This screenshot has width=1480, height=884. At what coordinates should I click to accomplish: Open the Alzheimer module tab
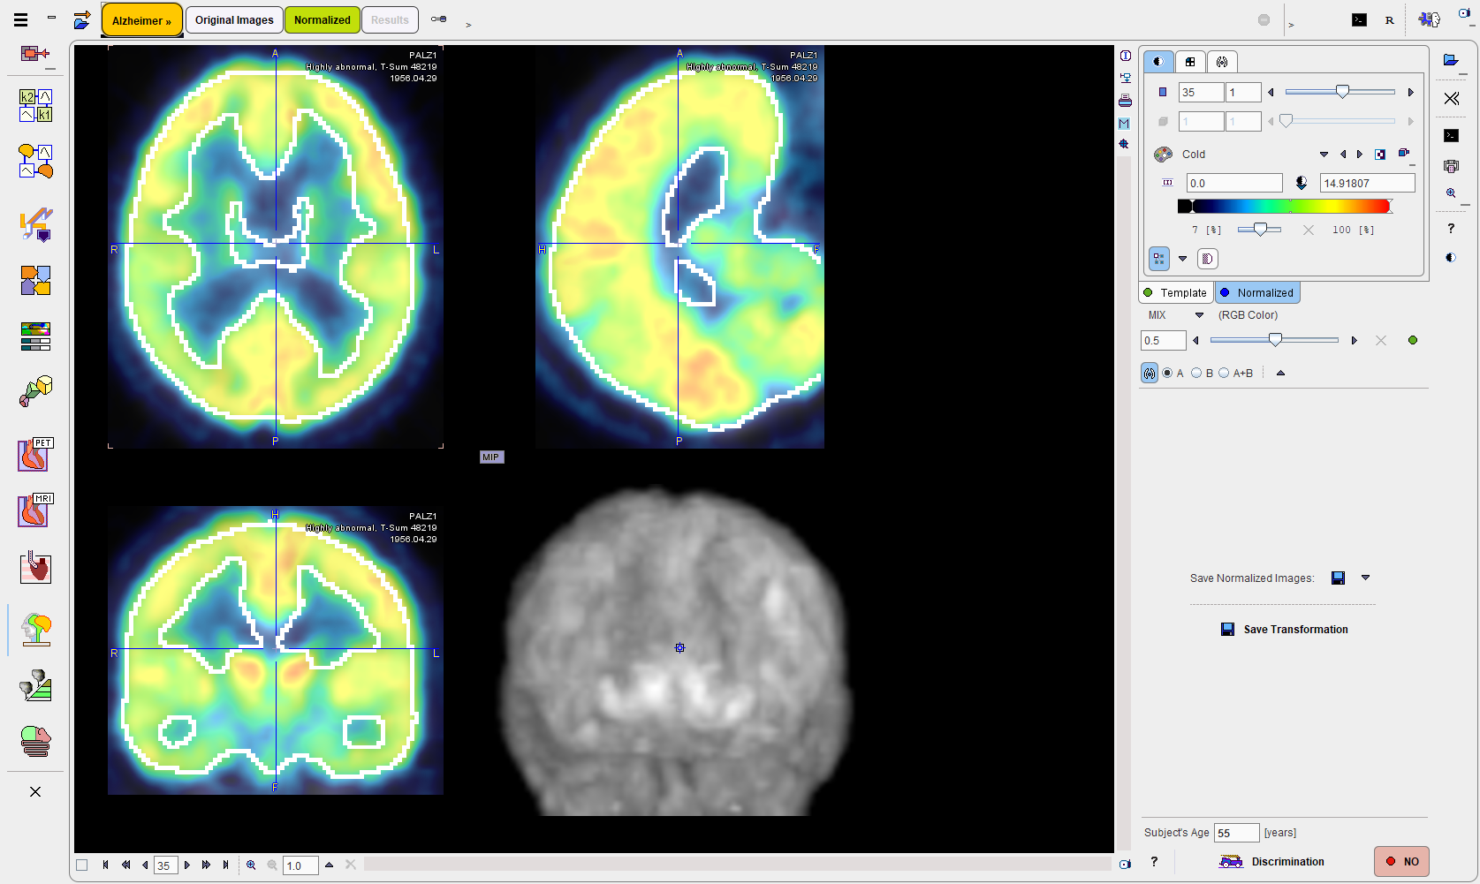[141, 20]
